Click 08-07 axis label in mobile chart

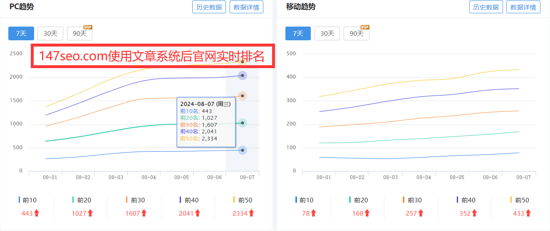pos(523,177)
